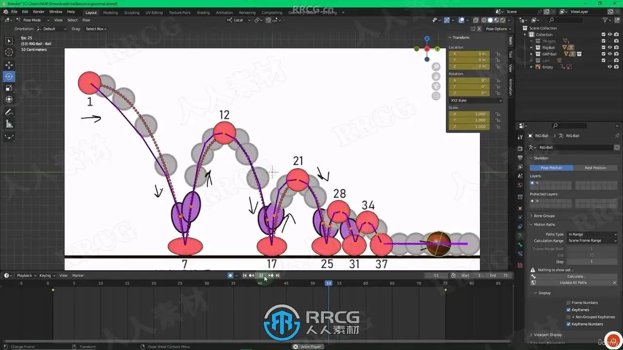Hide the Rig-Ball collection in viewport
The image size is (623, 350).
pyautogui.click(x=610, y=48)
